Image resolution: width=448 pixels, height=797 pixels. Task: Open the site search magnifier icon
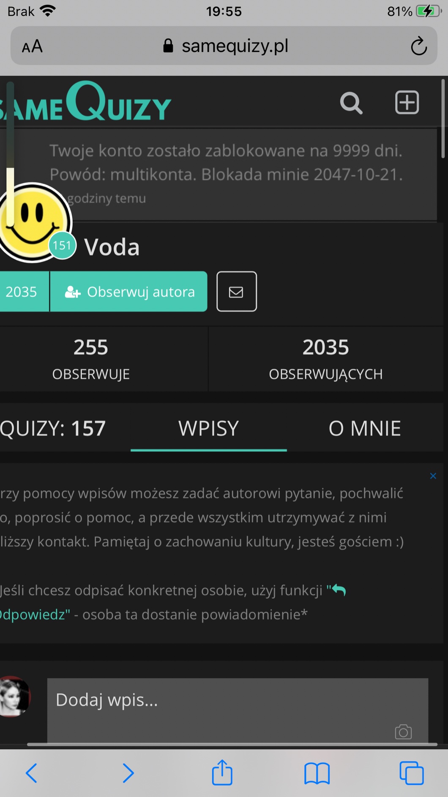click(x=351, y=103)
